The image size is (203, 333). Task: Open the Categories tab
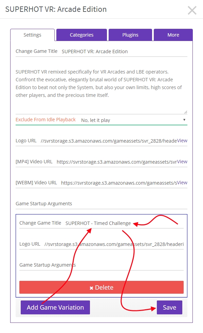click(x=81, y=35)
